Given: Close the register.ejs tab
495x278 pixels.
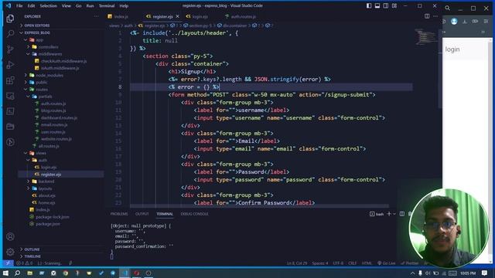Looking at the screenshot, I should (x=177, y=16).
